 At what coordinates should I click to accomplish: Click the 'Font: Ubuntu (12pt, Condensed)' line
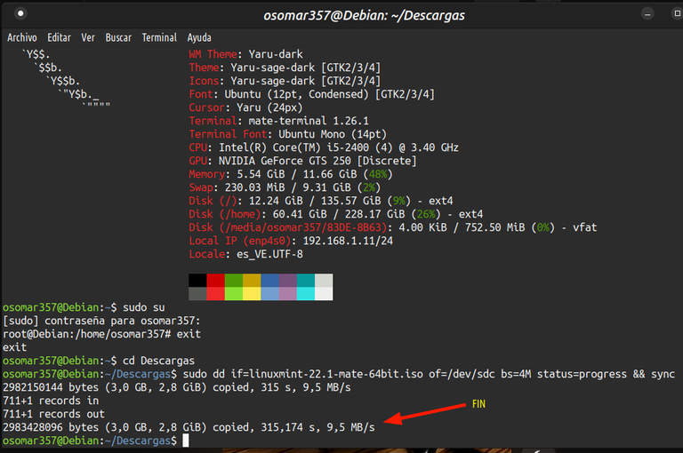click(312, 94)
